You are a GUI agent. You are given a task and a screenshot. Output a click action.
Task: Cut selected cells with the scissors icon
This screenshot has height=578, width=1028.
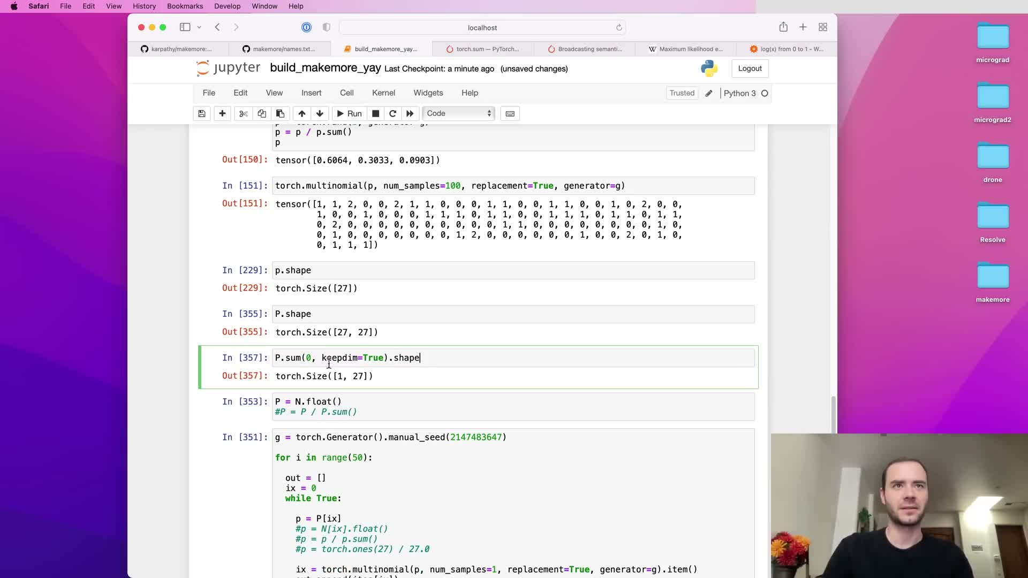[x=243, y=113]
